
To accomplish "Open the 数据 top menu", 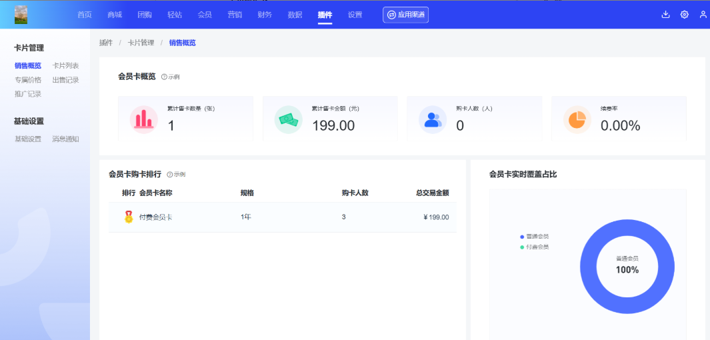I will coord(295,15).
